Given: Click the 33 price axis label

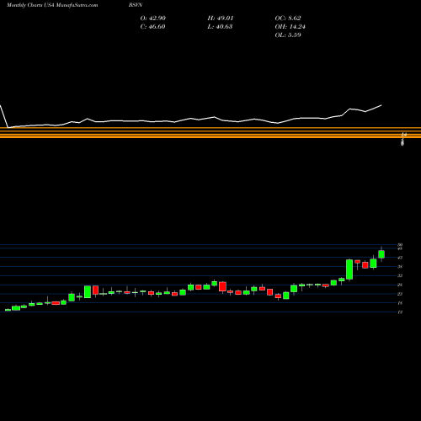Looking at the screenshot, I should click(x=400, y=275).
